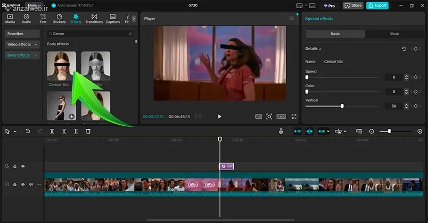
Task: Click the Export button
Action: pyautogui.click(x=378, y=5)
